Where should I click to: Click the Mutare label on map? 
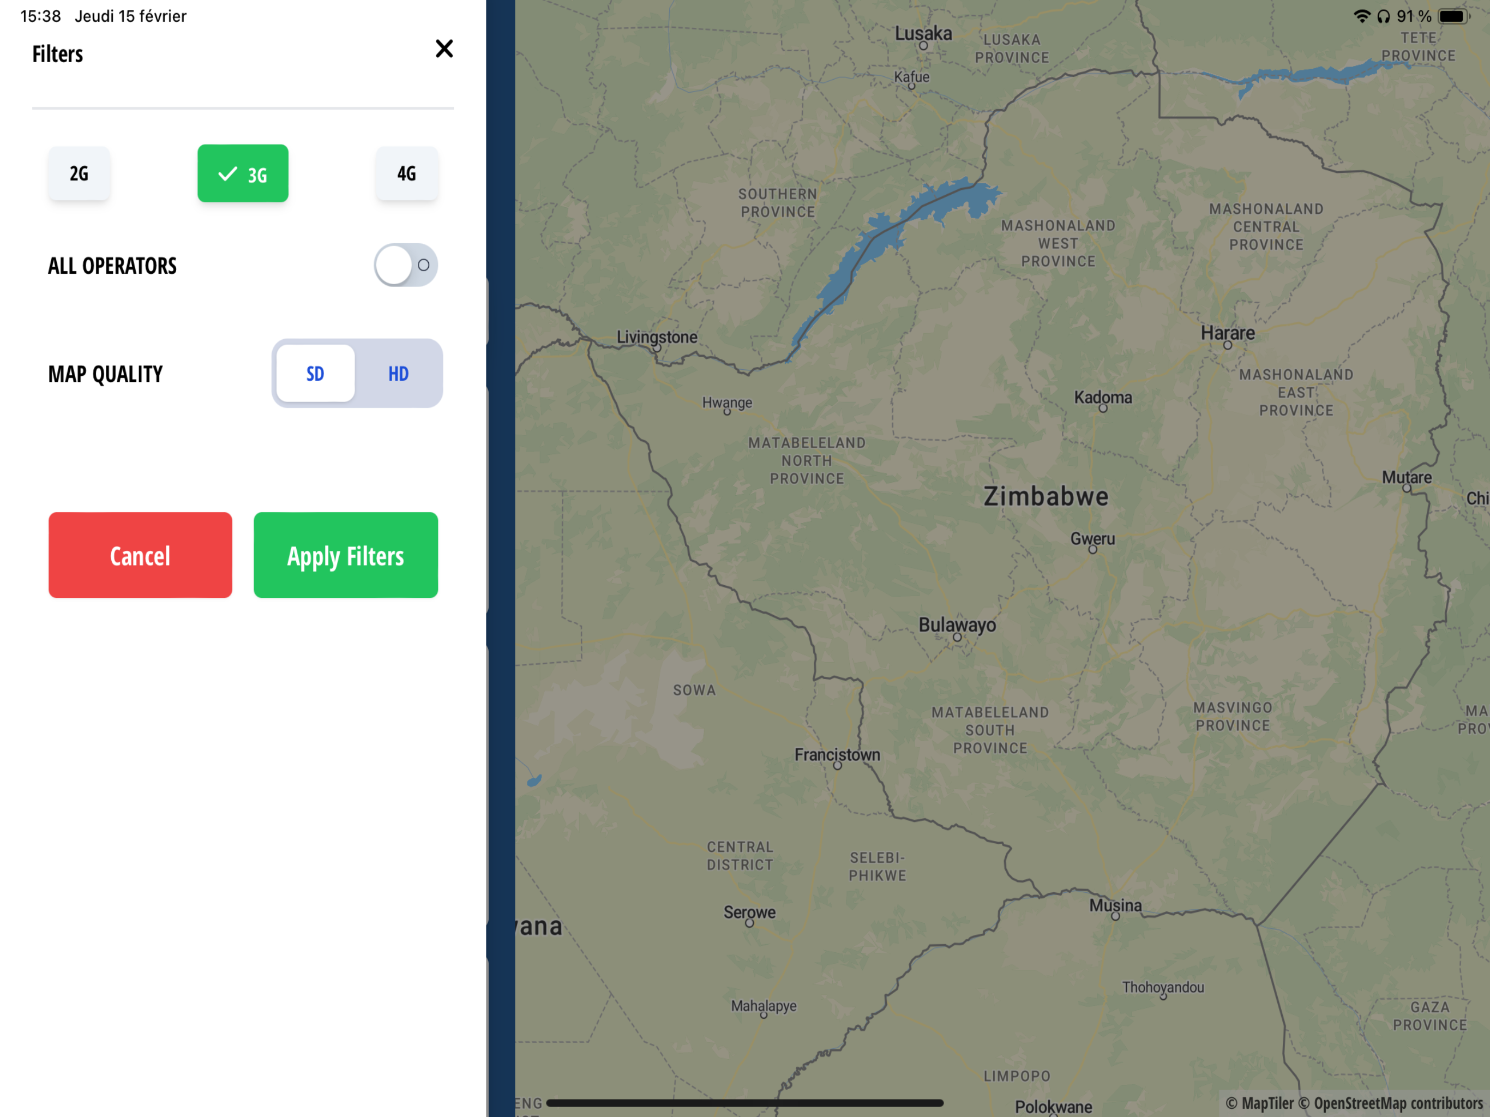click(1407, 477)
